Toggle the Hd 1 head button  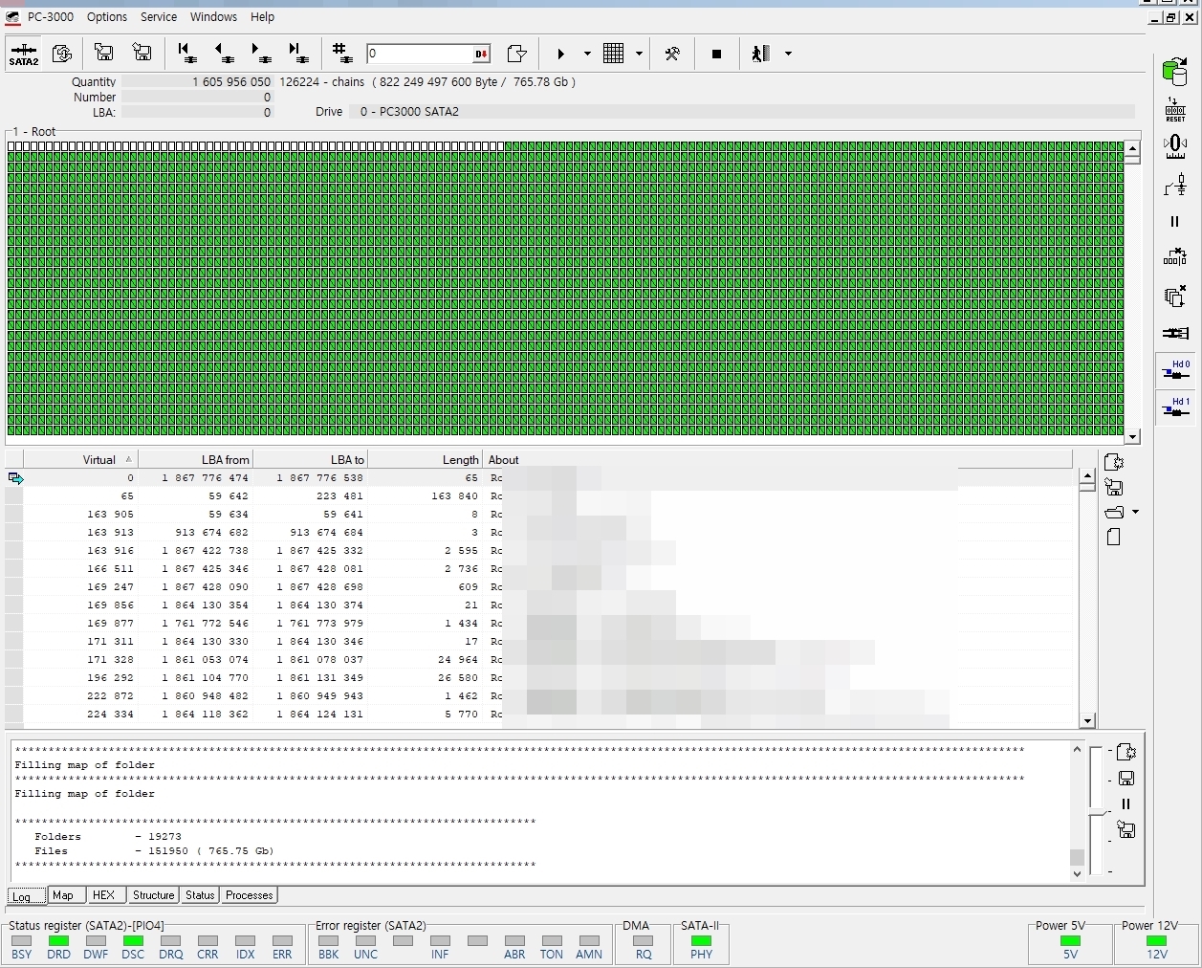pyautogui.click(x=1175, y=407)
